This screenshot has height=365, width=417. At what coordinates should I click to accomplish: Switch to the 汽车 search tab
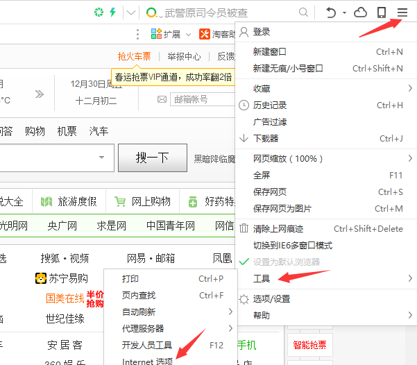tap(99, 131)
